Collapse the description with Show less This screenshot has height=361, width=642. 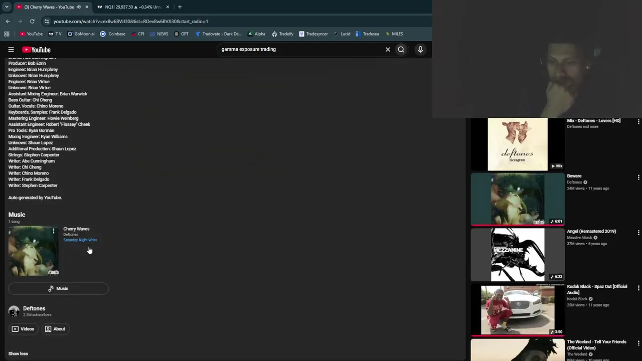pos(18,354)
